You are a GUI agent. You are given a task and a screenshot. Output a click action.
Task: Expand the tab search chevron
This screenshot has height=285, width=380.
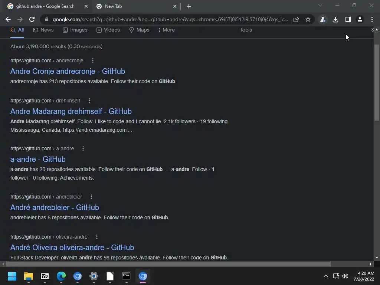pyautogui.click(x=320, y=5)
